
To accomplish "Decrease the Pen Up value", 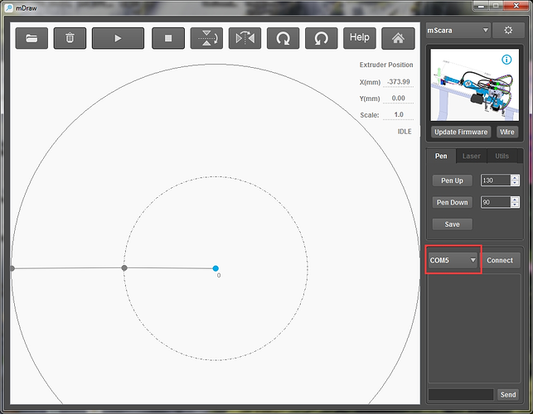I will (515, 183).
